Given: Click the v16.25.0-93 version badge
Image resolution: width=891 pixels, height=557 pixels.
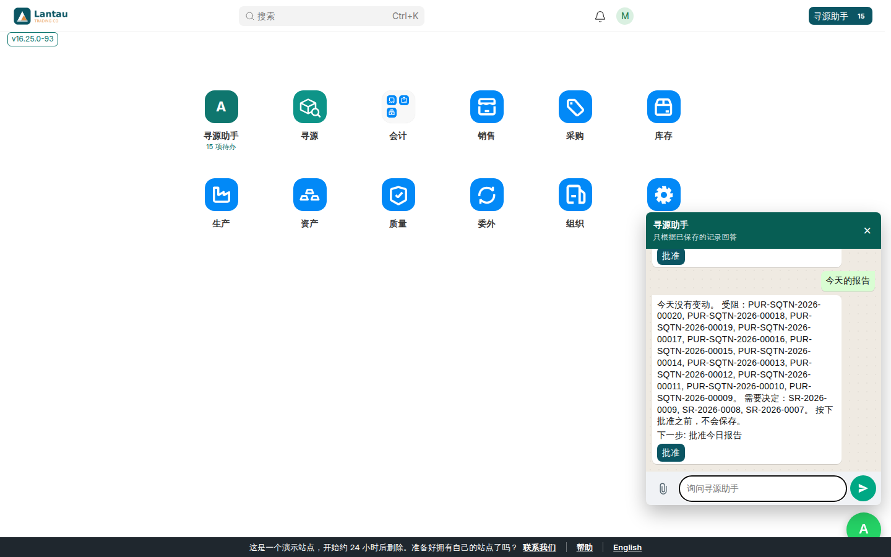Looking at the screenshot, I should coord(33,39).
